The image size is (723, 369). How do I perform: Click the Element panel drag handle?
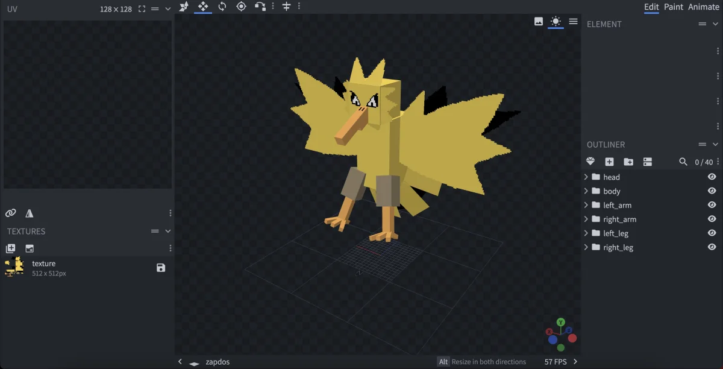pos(702,24)
